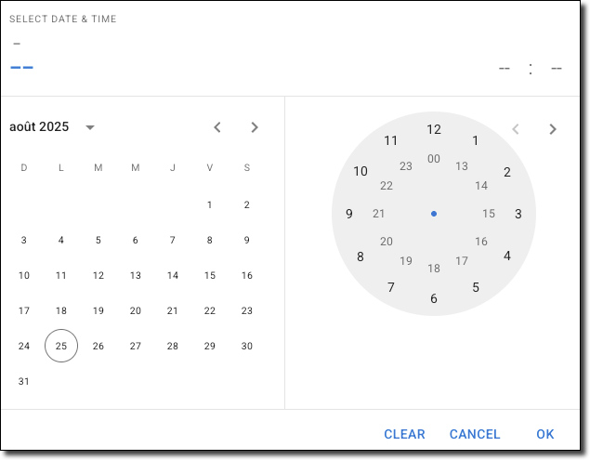This screenshot has width=590, height=460.
Task: Choose day 31 in the calendar
Action: click(24, 381)
